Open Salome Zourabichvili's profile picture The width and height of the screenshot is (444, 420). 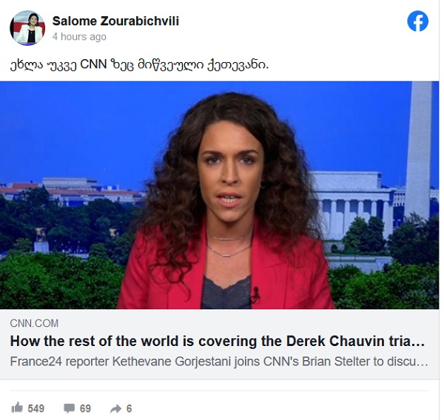click(x=27, y=28)
